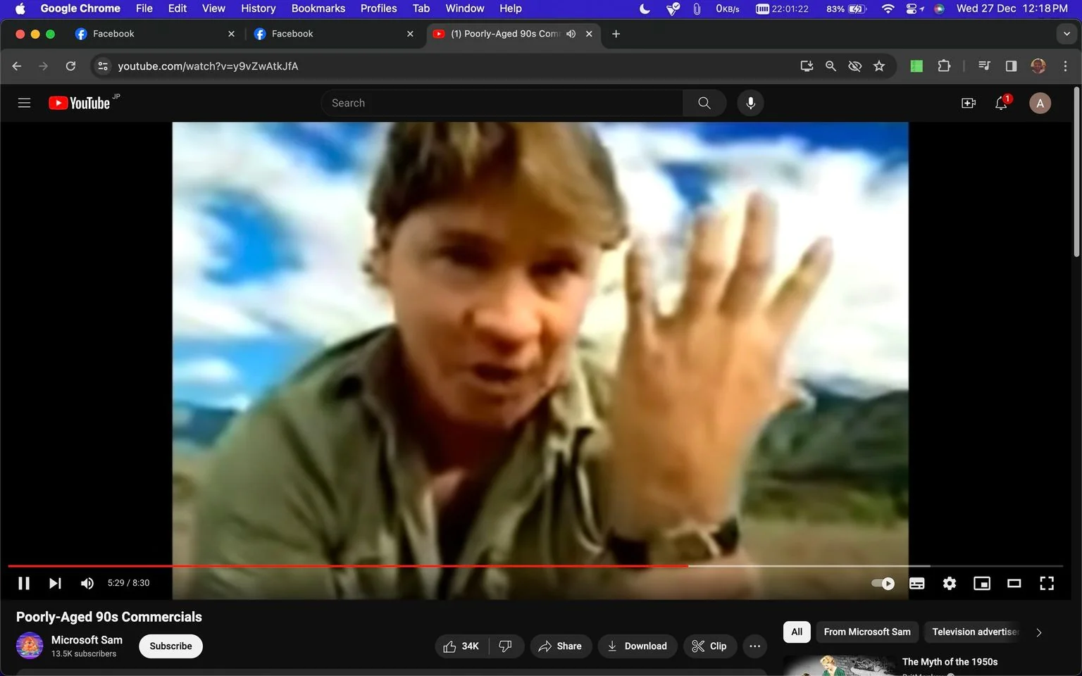Open the History menu
The width and height of the screenshot is (1082, 676).
click(258, 8)
